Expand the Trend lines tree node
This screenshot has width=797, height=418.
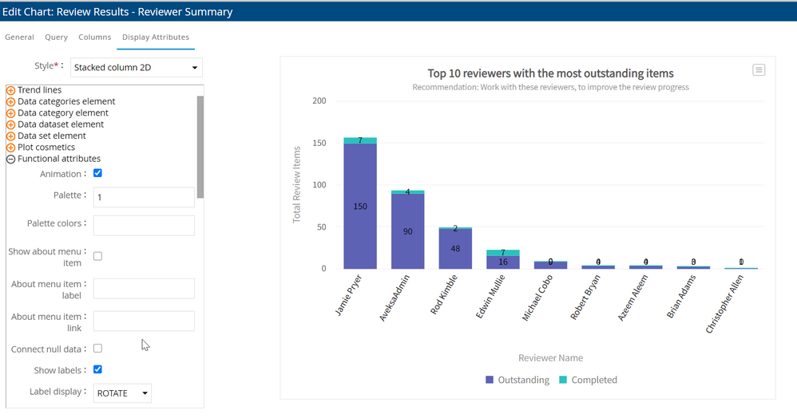(11, 90)
